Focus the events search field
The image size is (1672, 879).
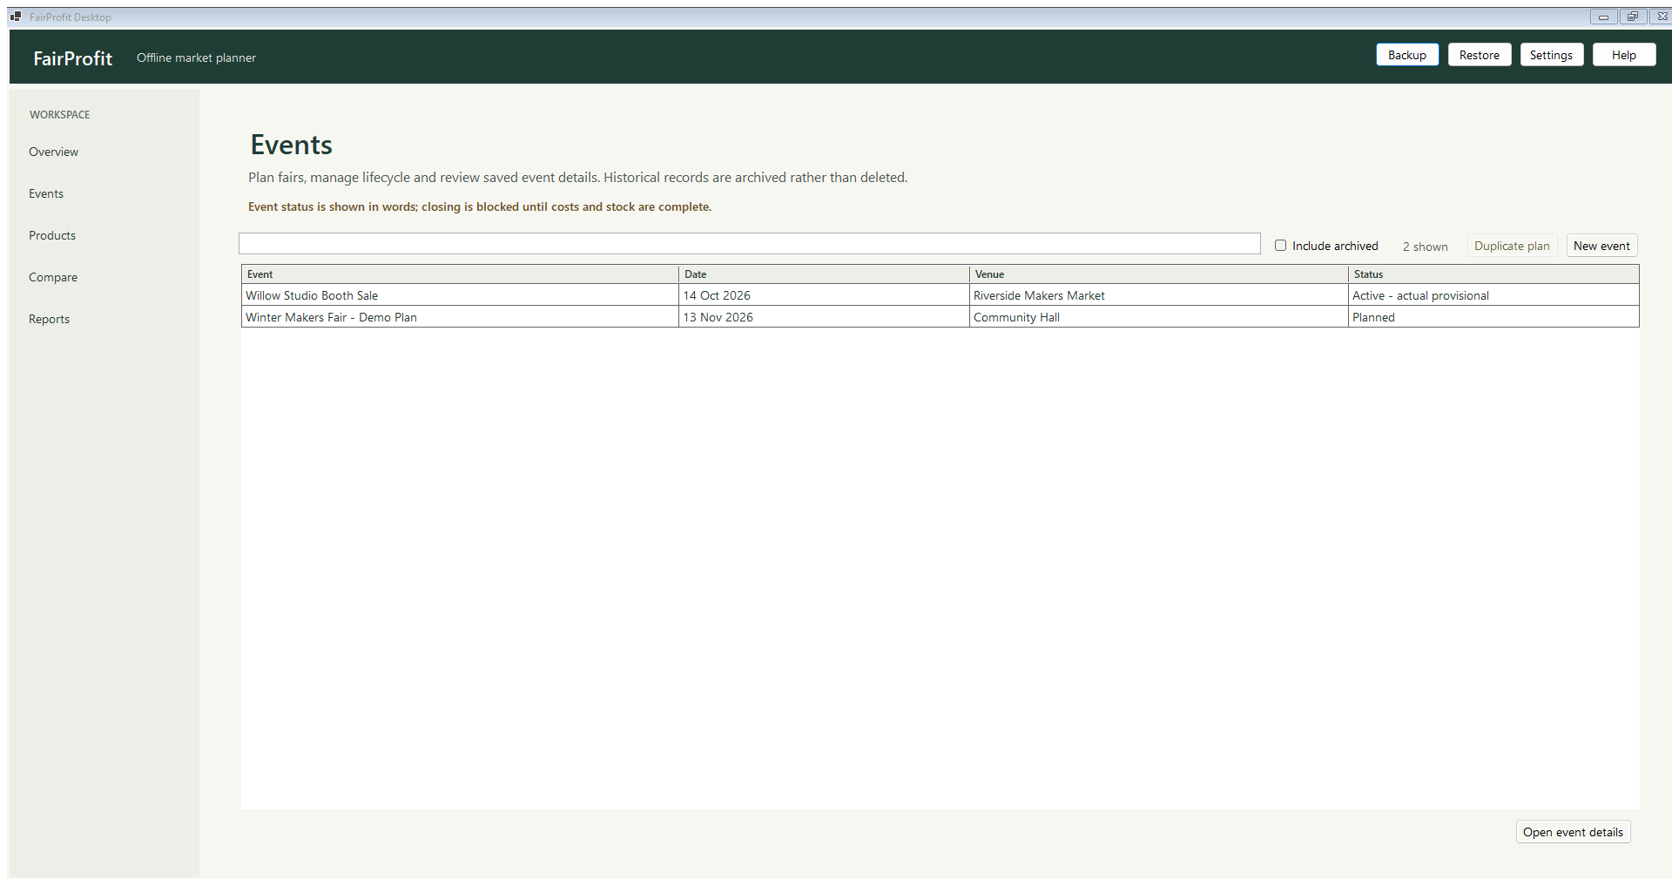point(749,244)
